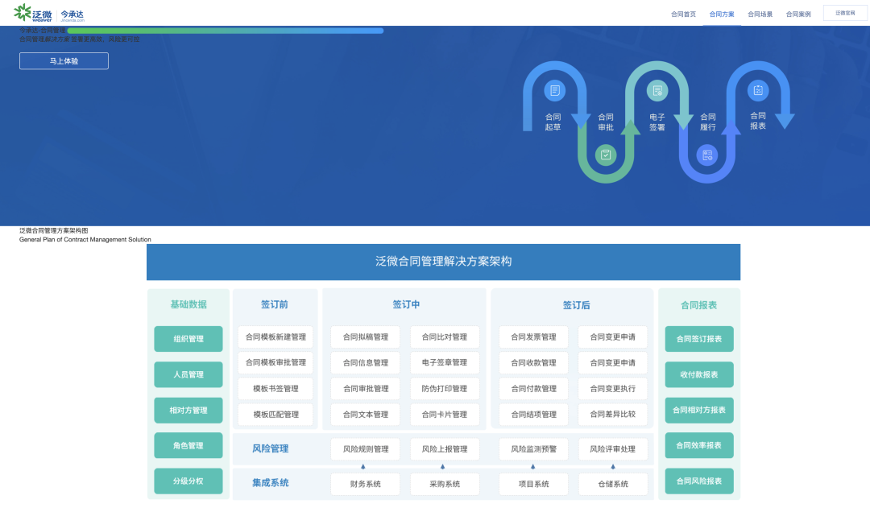Screen dimensions: 870x508
Task: Click the 项目系统 cell
Action: tap(534, 484)
